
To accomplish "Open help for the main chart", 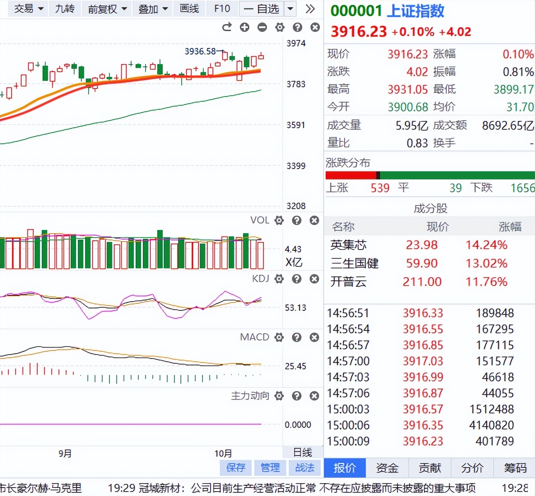I will pos(297,27).
